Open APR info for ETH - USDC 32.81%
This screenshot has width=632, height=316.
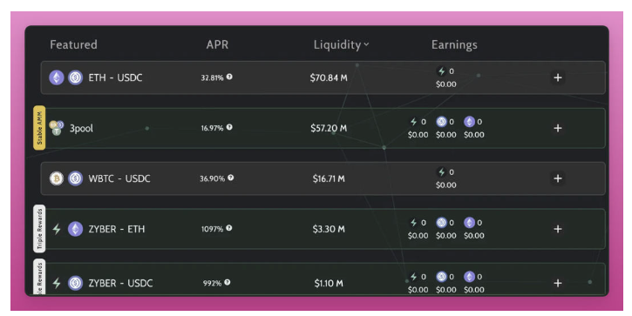tap(229, 77)
